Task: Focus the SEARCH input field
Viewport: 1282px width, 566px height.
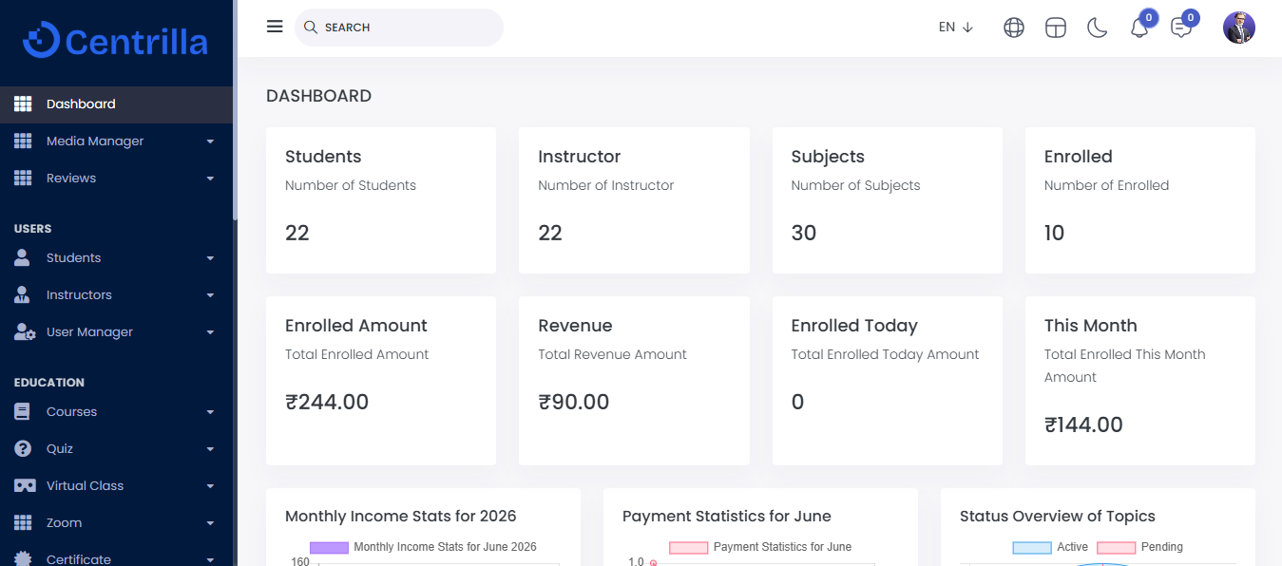Action: click(x=399, y=28)
